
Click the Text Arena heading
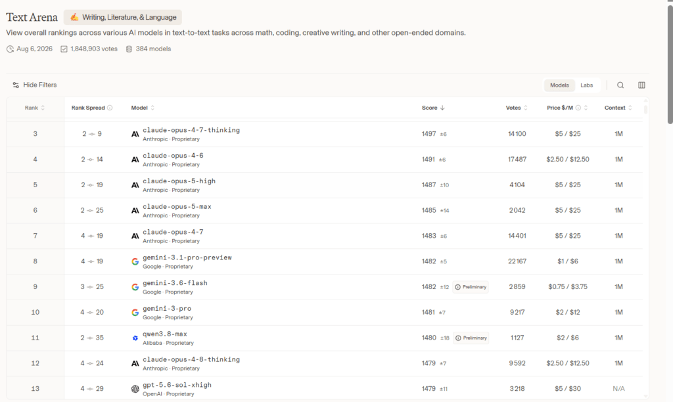(x=32, y=17)
